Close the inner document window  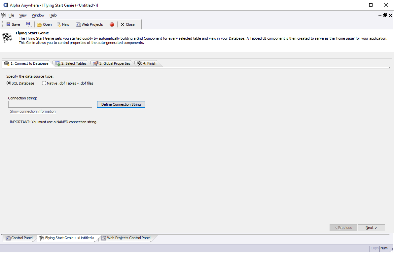pos(390,15)
